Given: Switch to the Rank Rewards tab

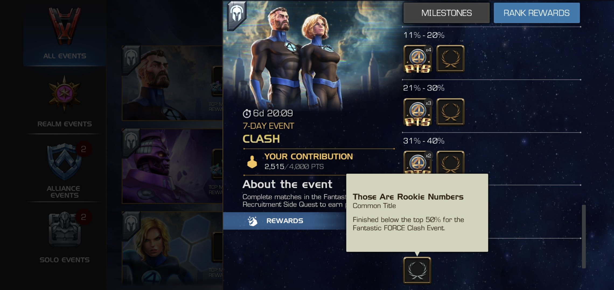Looking at the screenshot, I should pos(536,13).
